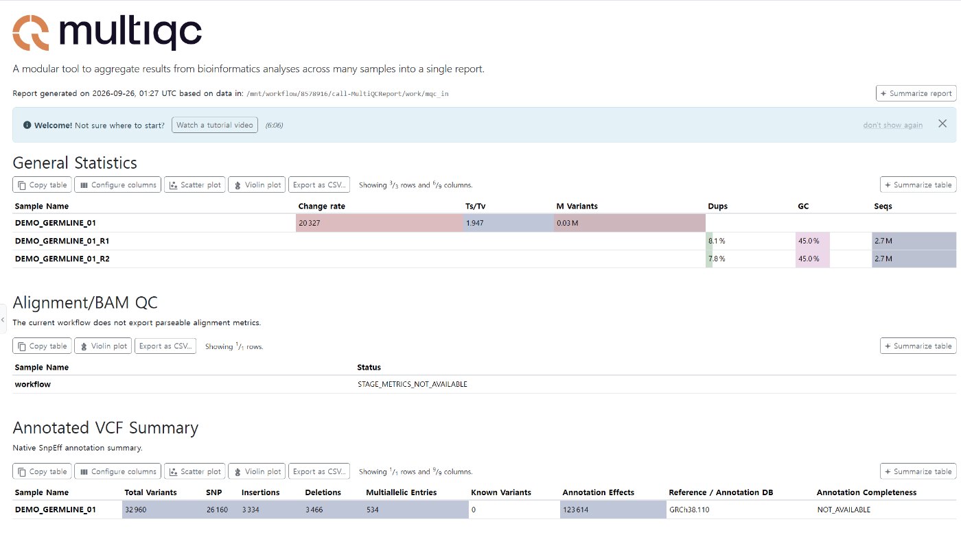The image size is (961, 537).
Task: Open Violin plot for General Statistics
Action: pos(257,184)
